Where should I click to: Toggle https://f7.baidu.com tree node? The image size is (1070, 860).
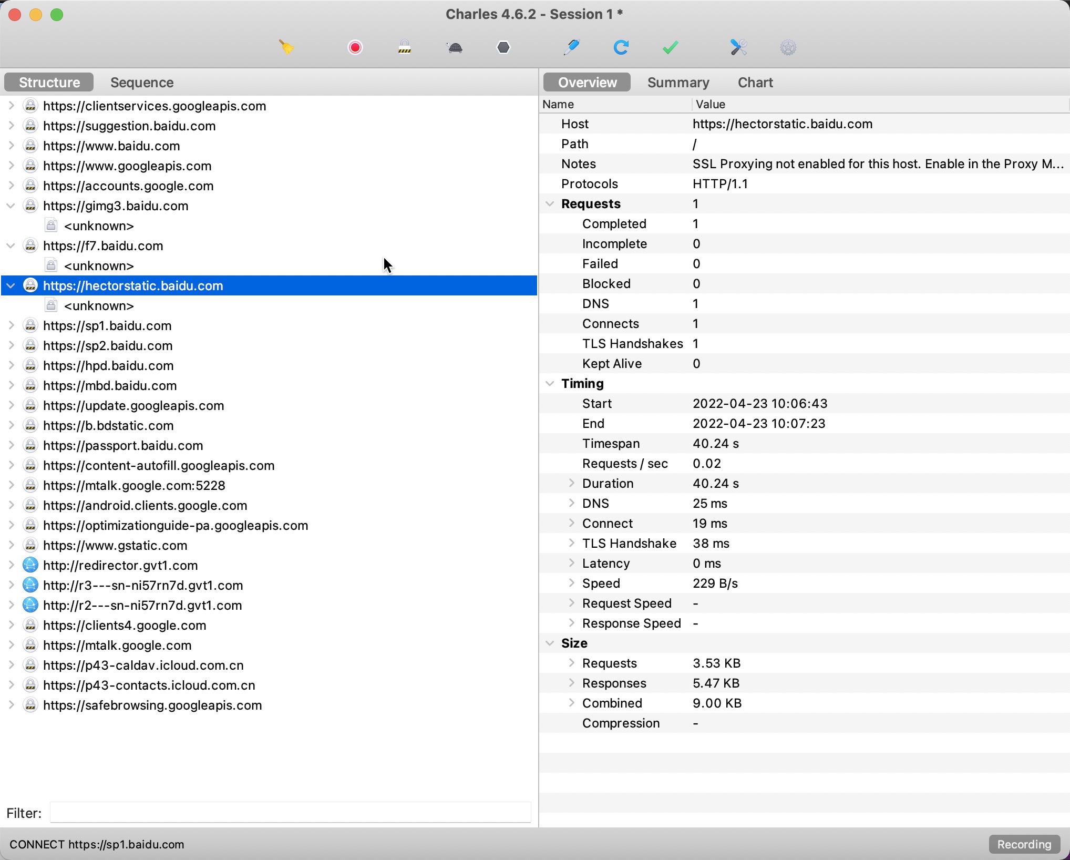(x=9, y=245)
